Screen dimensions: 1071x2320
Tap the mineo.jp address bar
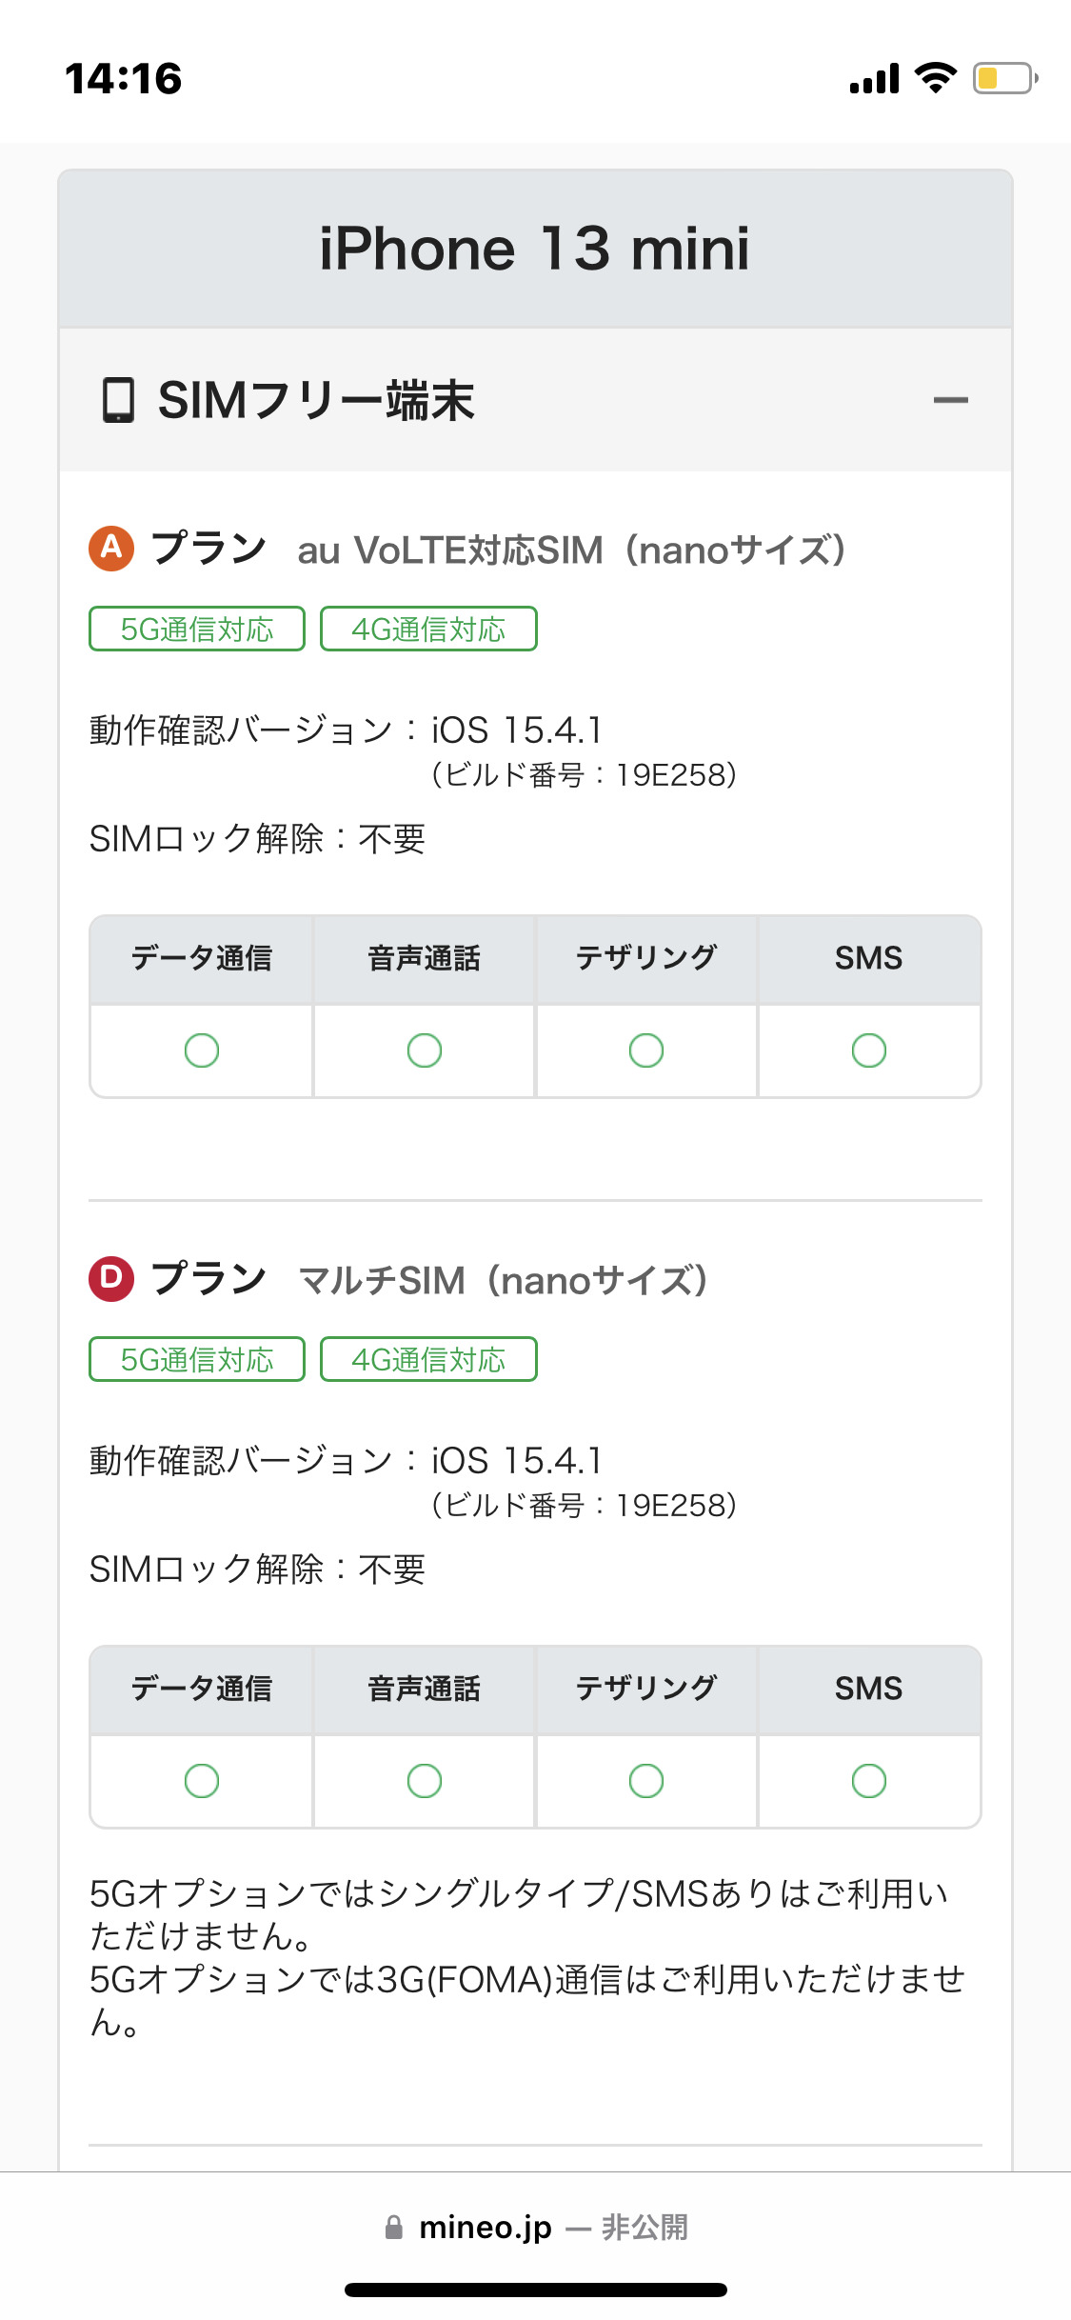tap(535, 2228)
